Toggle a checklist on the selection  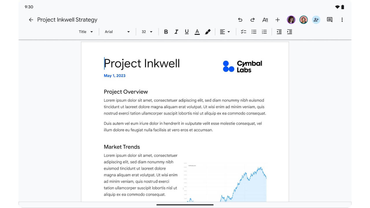(243, 32)
